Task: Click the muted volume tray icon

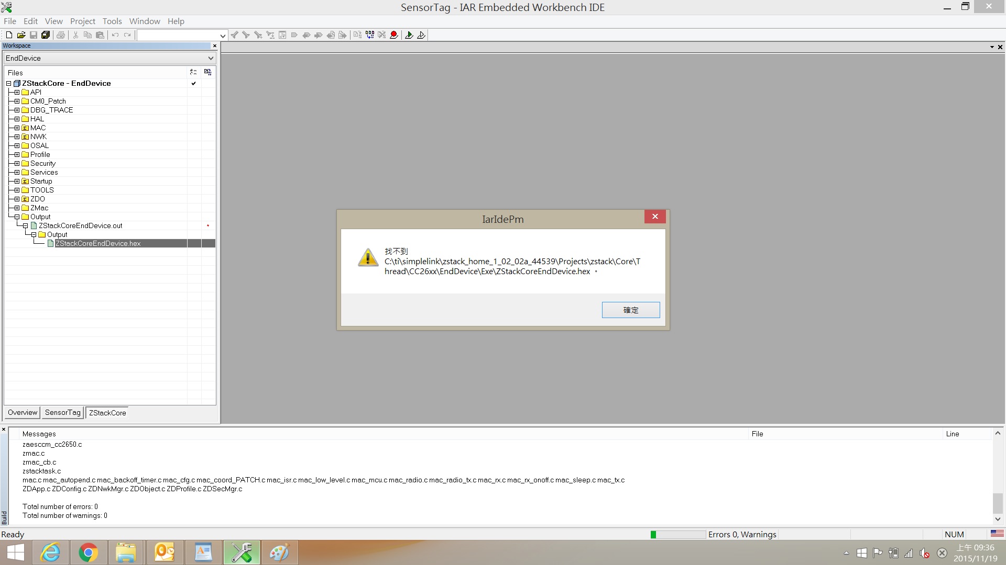Action: pos(925,553)
